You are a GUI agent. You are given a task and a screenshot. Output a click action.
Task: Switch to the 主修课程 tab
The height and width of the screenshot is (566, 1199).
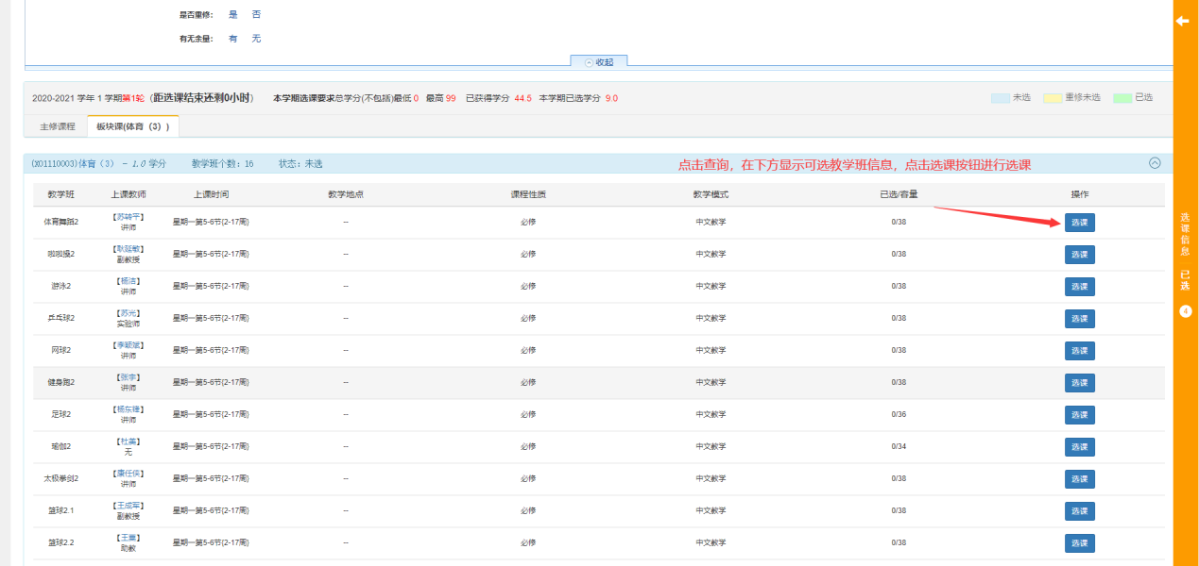pyautogui.click(x=57, y=126)
